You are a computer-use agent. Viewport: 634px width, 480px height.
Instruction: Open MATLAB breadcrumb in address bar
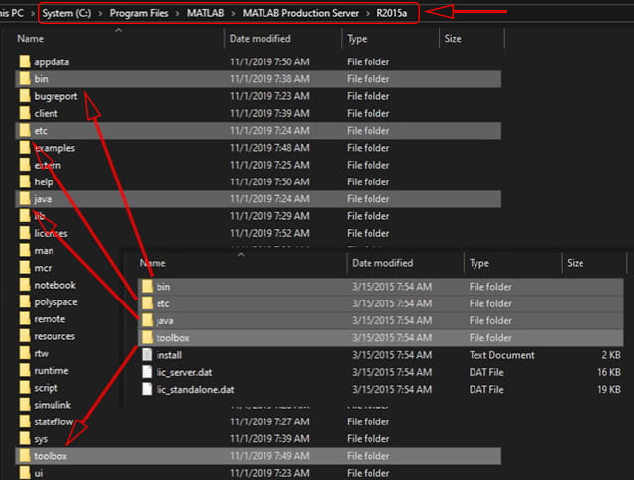205,13
